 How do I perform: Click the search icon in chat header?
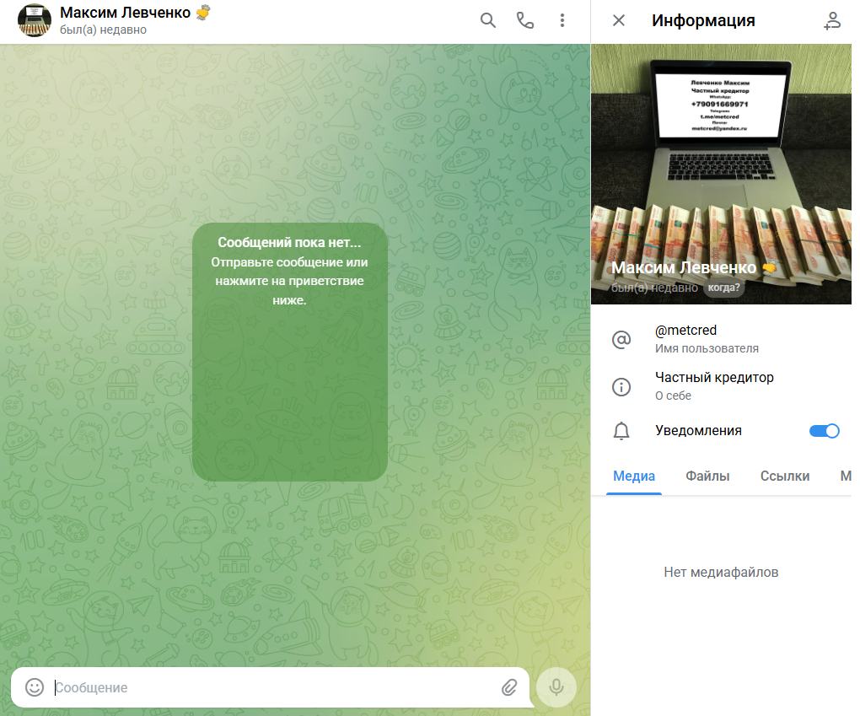[x=488, y=21]
